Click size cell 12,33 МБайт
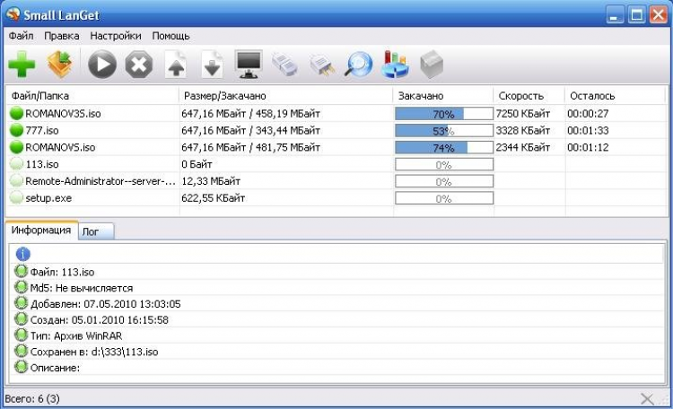This screenshot has height=409, width=673. pos(211,181)
